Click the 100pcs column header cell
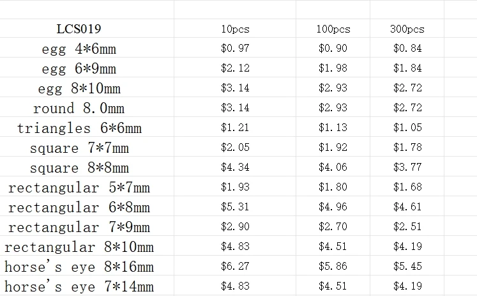 click(333, 29)
